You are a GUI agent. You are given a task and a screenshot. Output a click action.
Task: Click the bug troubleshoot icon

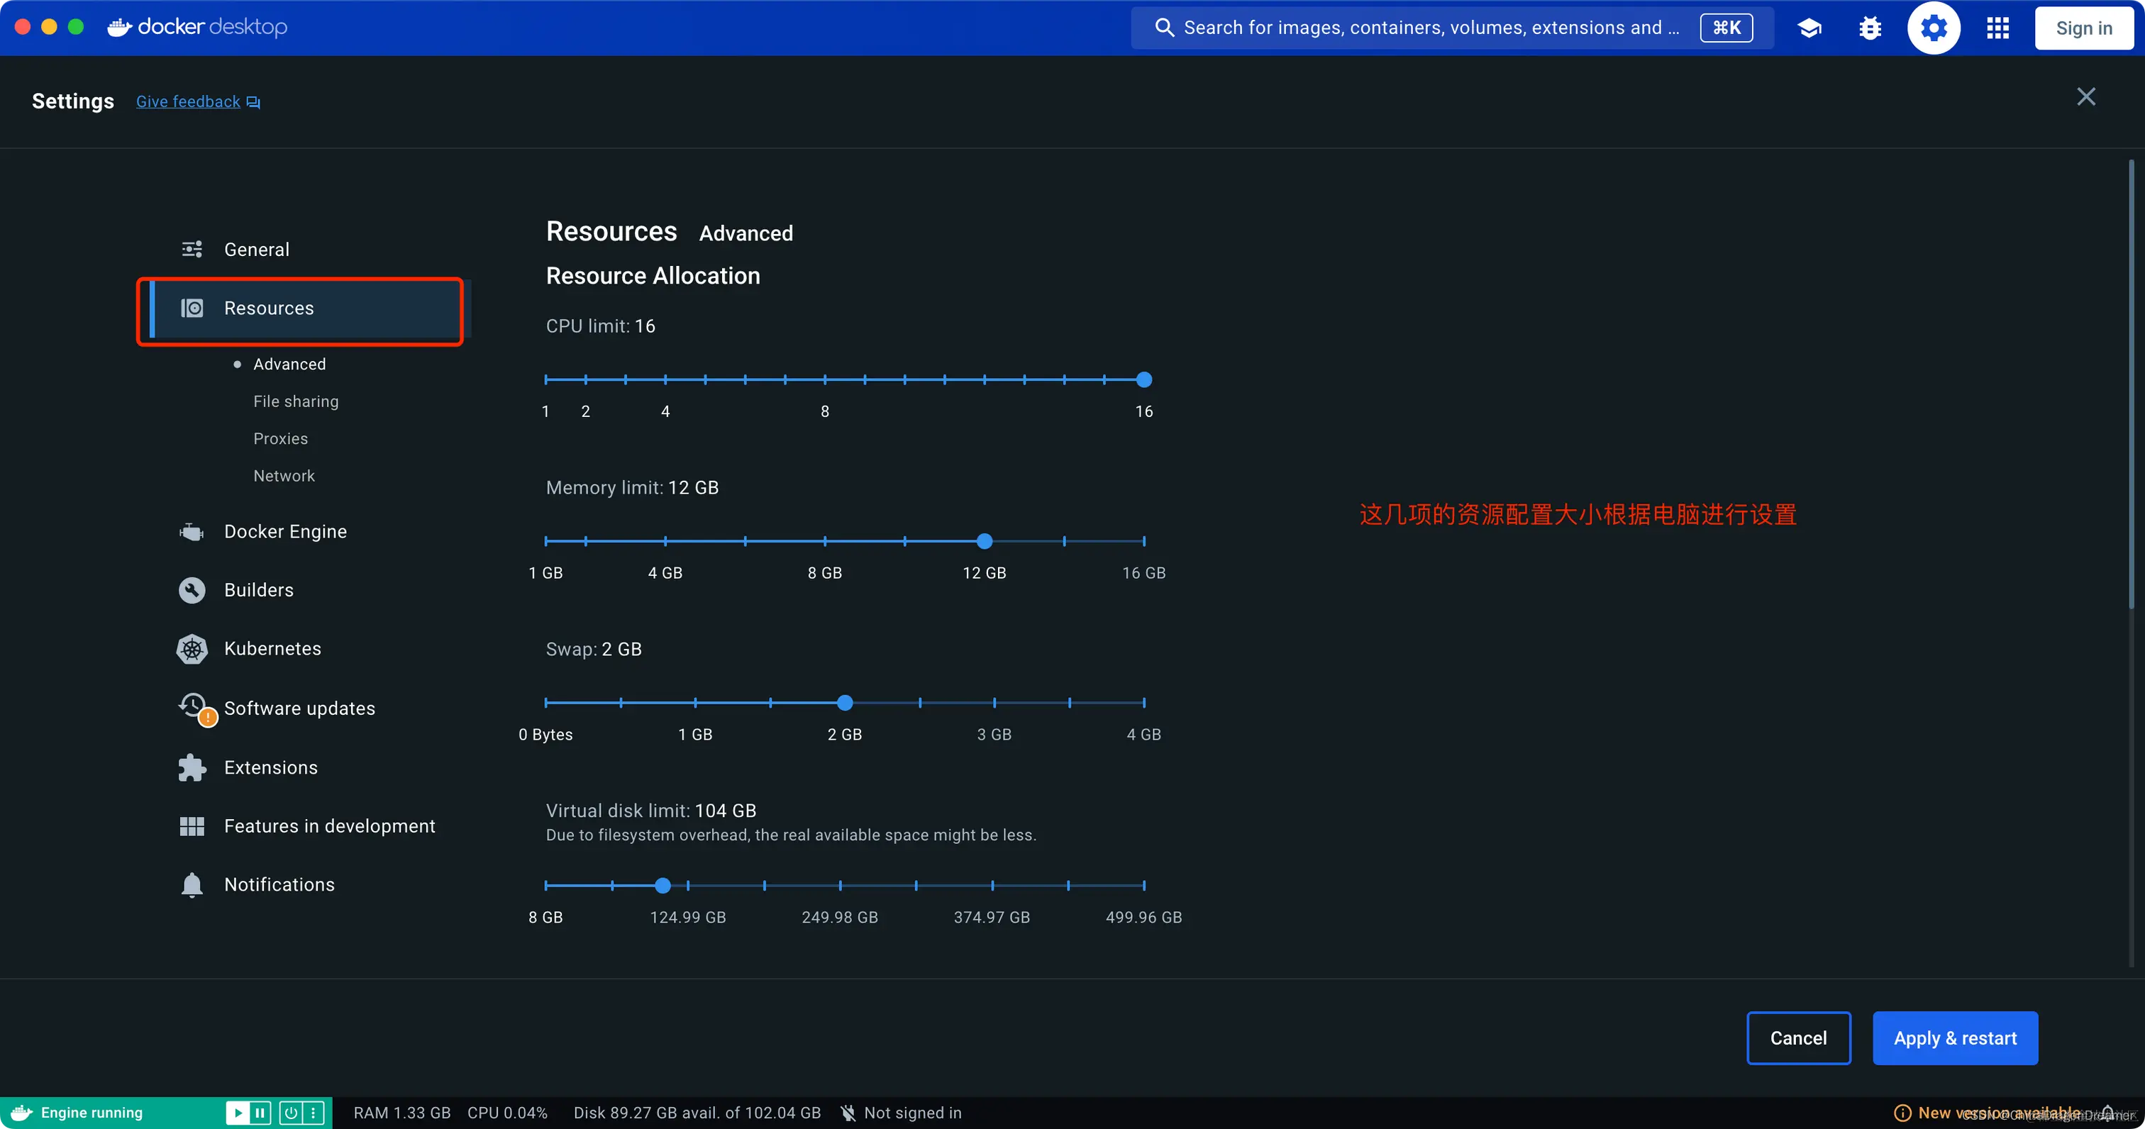(1870, 28)
